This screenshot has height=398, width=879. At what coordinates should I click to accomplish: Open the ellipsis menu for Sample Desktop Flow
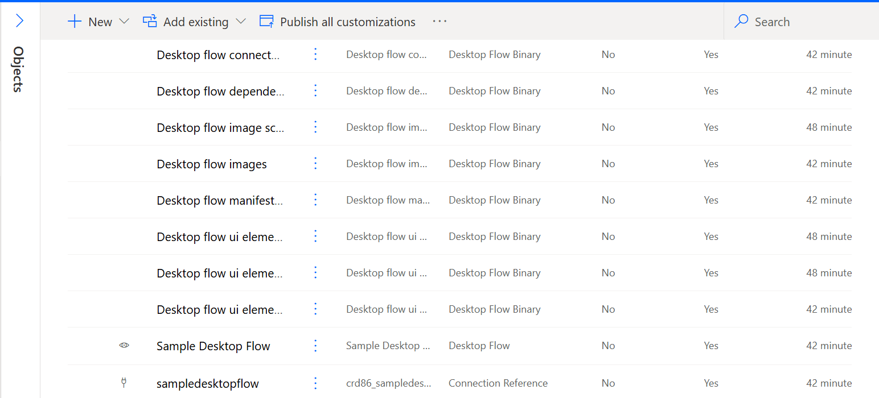coord(315,346)
